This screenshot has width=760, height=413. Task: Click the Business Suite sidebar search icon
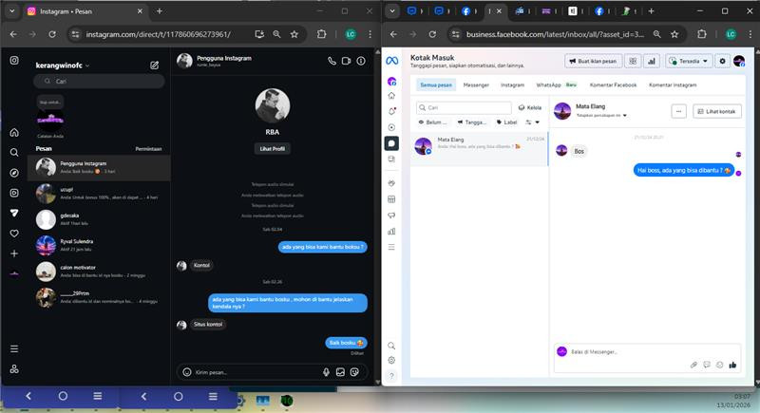391,346
